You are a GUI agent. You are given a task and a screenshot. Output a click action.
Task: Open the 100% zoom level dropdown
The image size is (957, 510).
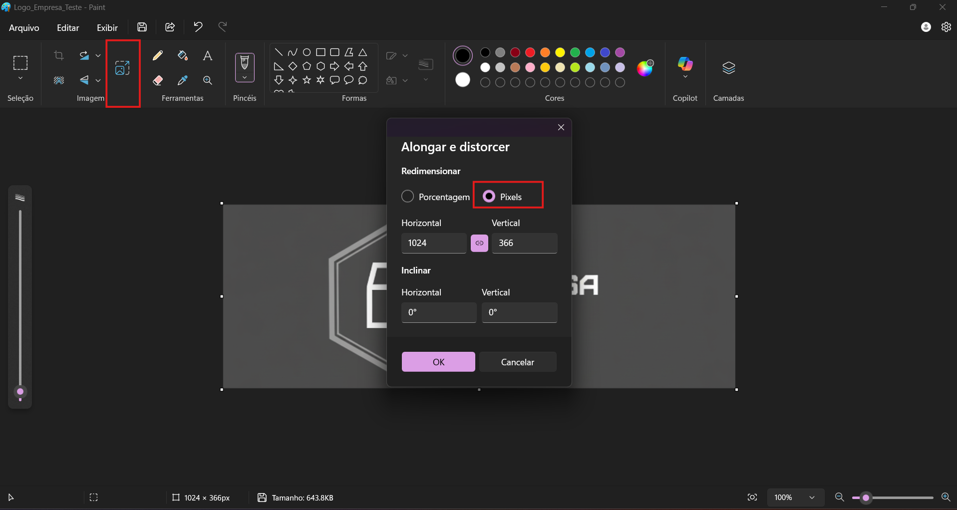tap(795, 497)
